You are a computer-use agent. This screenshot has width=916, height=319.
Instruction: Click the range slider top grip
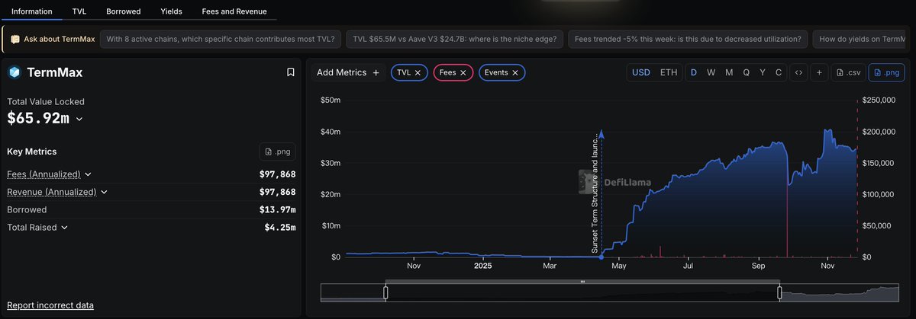(x=582, y=281)
